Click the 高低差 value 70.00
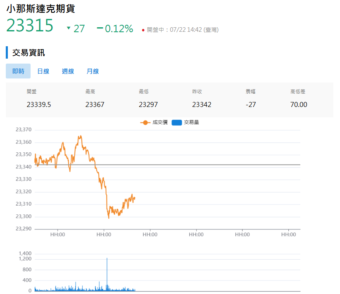340x294 pixels. click(299, 104)
